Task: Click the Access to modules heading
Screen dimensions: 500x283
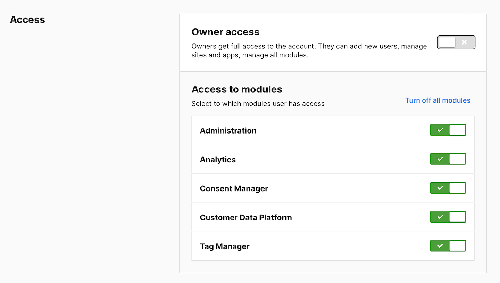Action: pyautogui.click(x=237, y=89)
